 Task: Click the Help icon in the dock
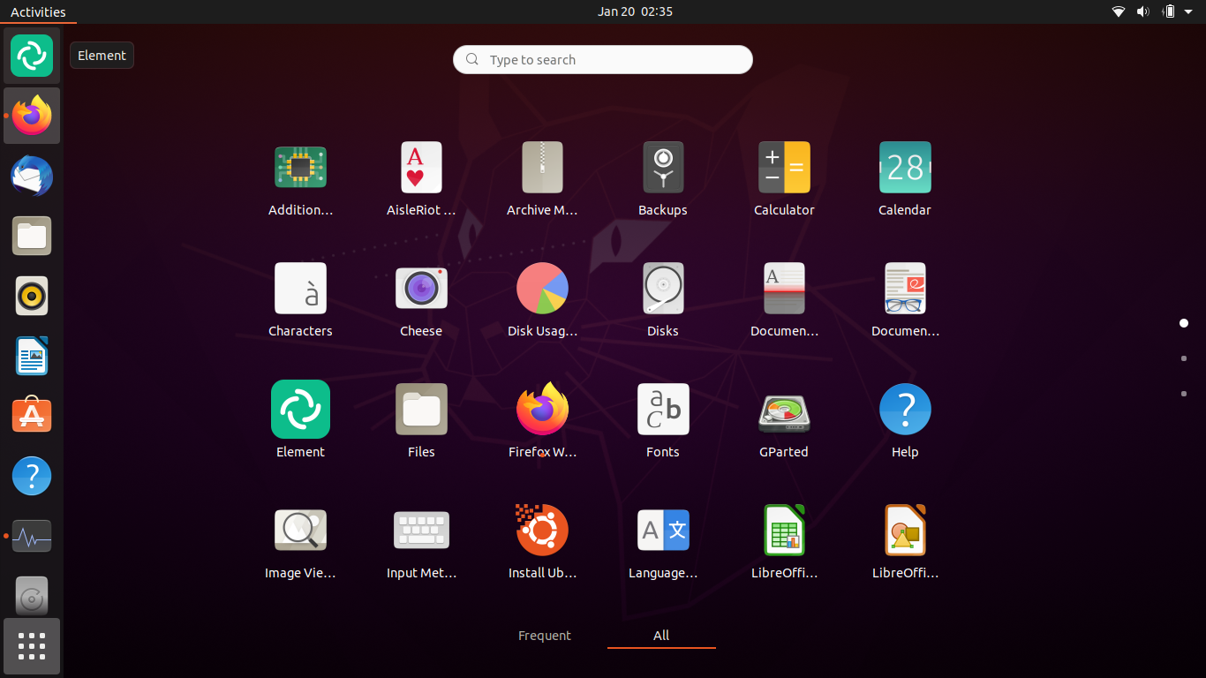(x=32, y=476)
